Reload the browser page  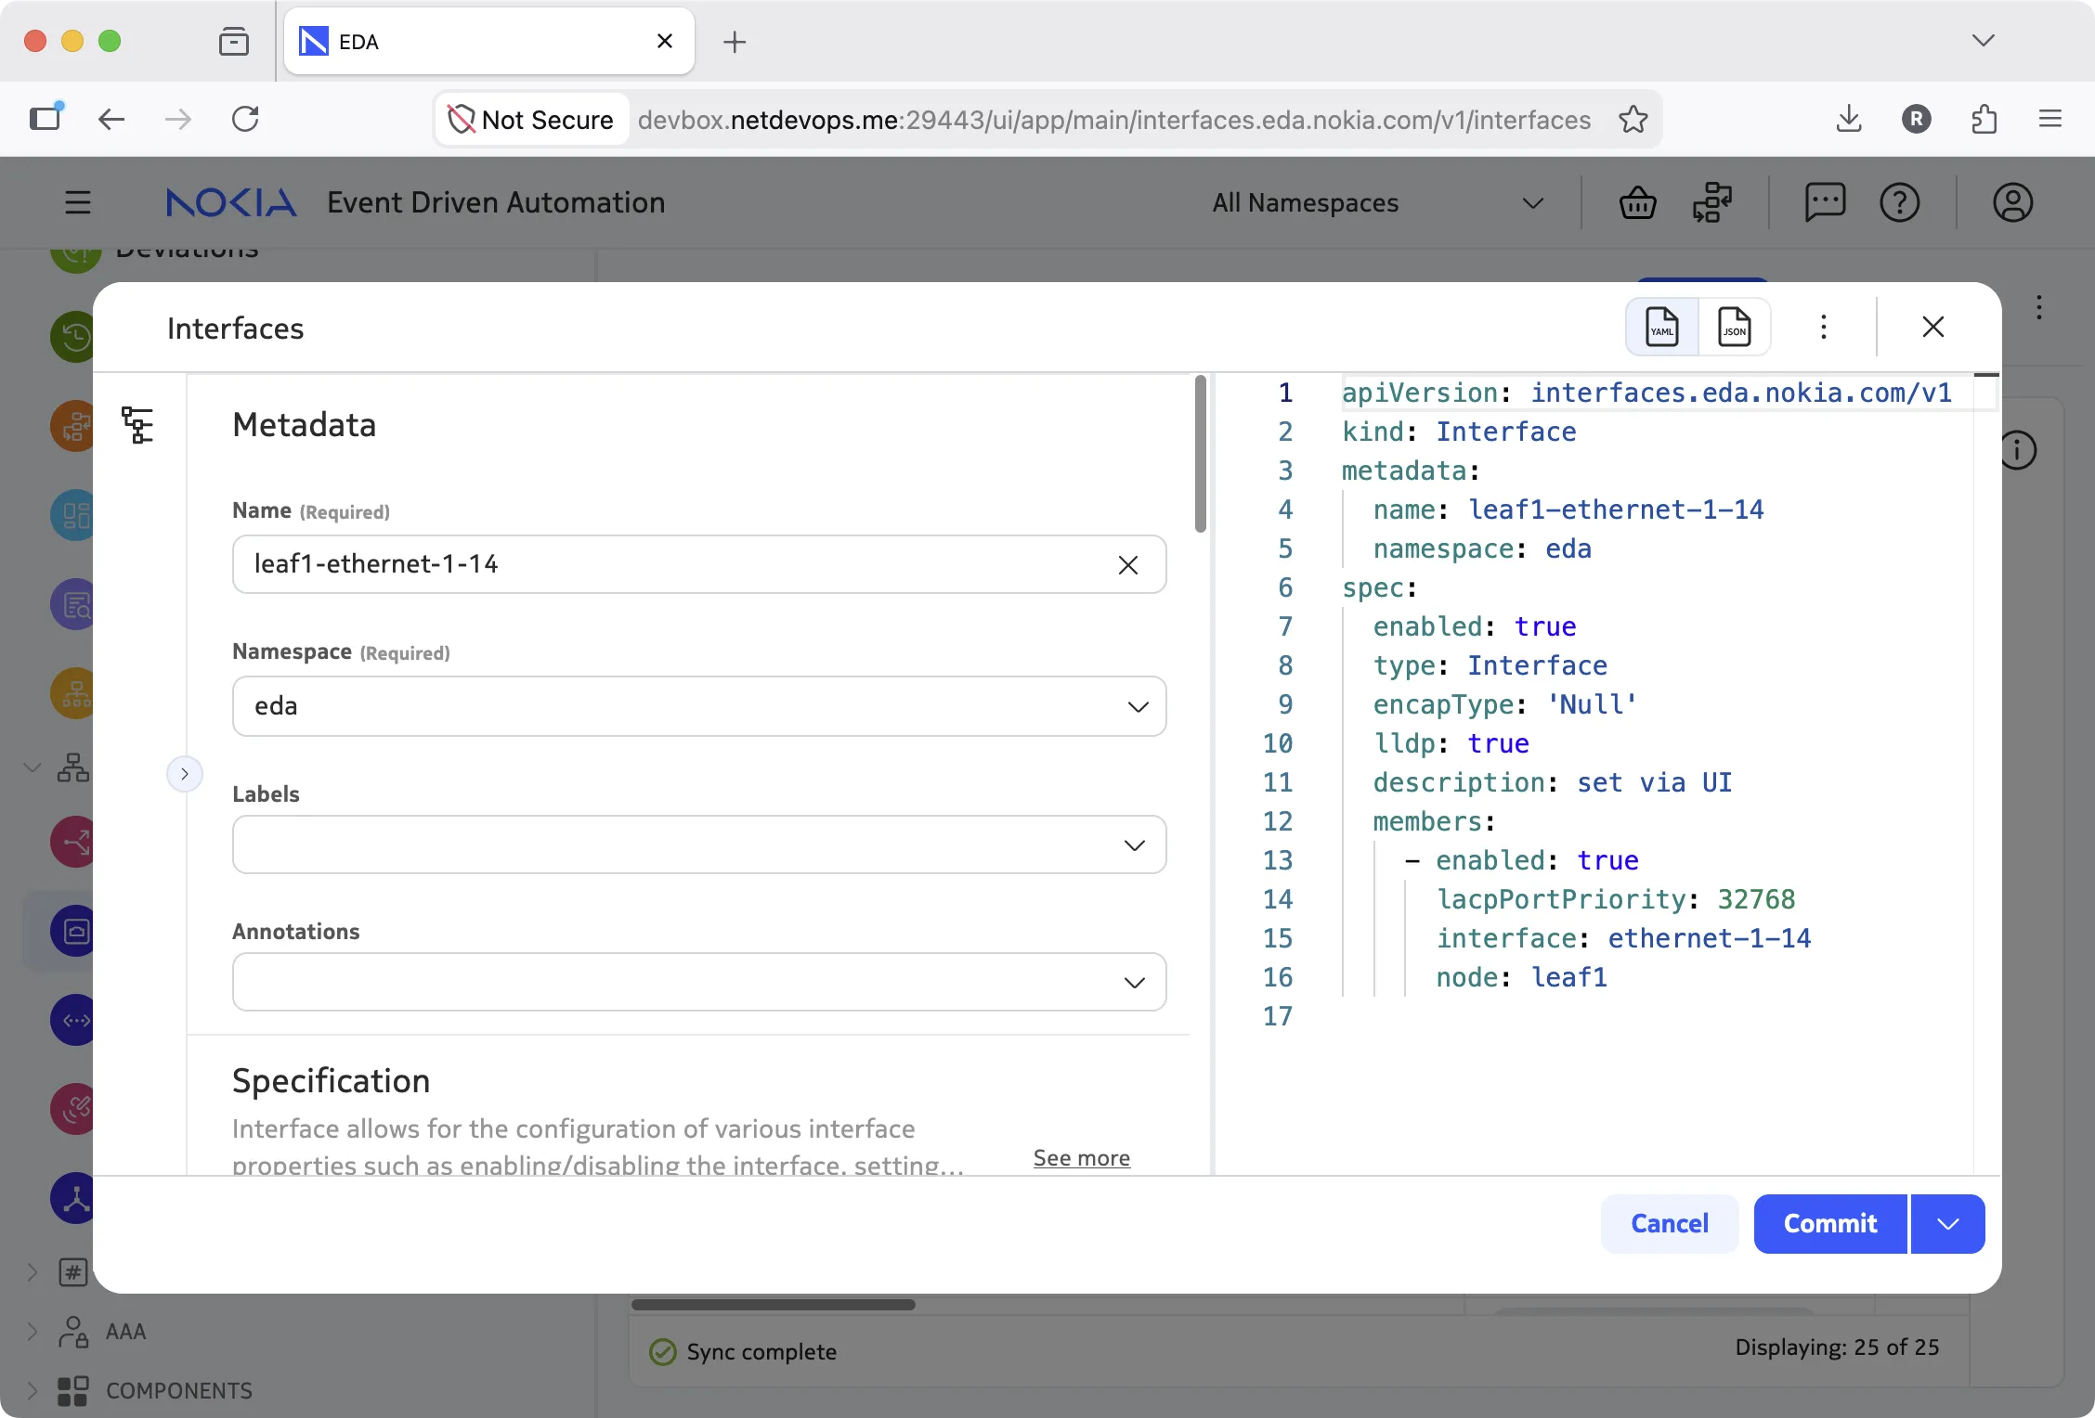click(245, 119)
